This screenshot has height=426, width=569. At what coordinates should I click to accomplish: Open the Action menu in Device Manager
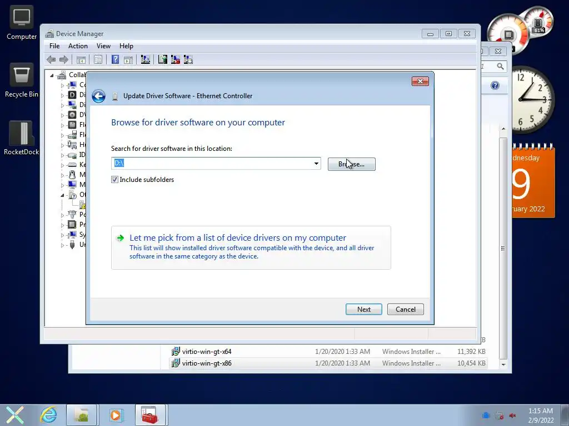[x=78, y=46]
